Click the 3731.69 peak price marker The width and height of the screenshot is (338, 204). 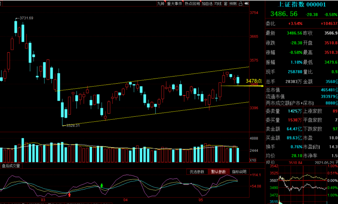point(26,18)
